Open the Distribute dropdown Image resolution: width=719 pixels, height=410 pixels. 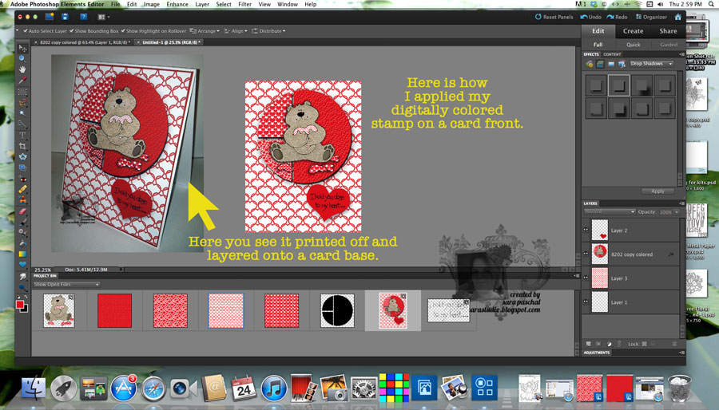click(x=268, y=31)
